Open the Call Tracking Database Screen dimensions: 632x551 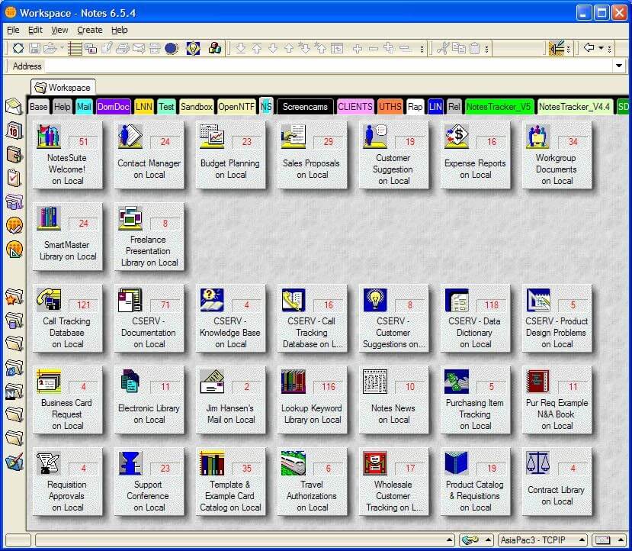click(68, 319)
